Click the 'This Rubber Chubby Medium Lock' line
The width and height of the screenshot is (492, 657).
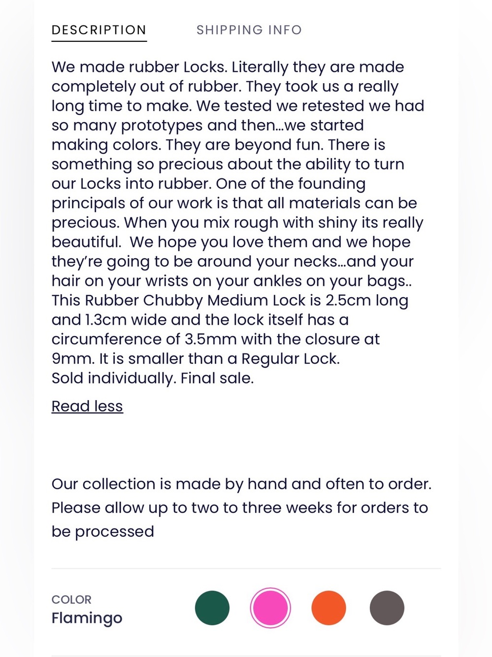[230, 300]
